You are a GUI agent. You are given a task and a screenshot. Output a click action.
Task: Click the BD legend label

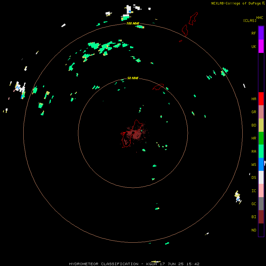coord(254,125)
